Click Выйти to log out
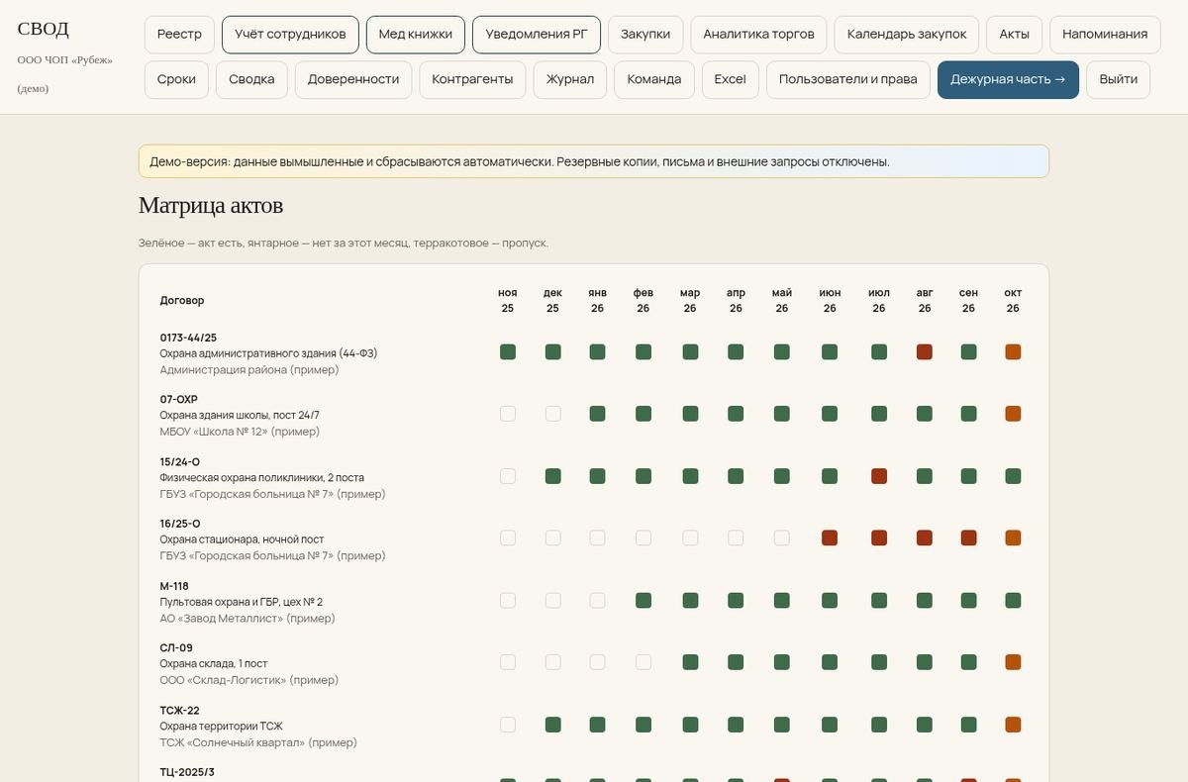The width and height of the screenshot is (1188, 782). pos(1119,80)
